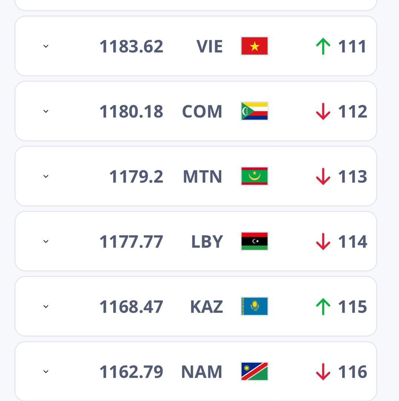This screenshot has height=401, width=399.
Task: Expand the COM row details chevron
Action: [46, 111]
